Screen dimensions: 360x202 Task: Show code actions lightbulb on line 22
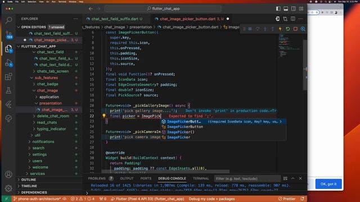coord(103,116)
